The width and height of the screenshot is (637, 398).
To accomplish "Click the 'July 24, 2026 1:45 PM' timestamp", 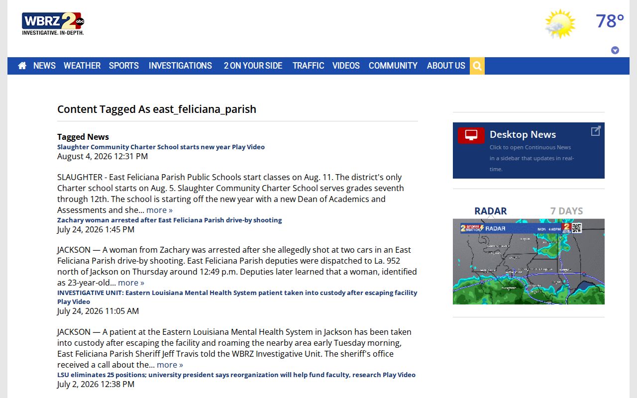I will (96, 229).
